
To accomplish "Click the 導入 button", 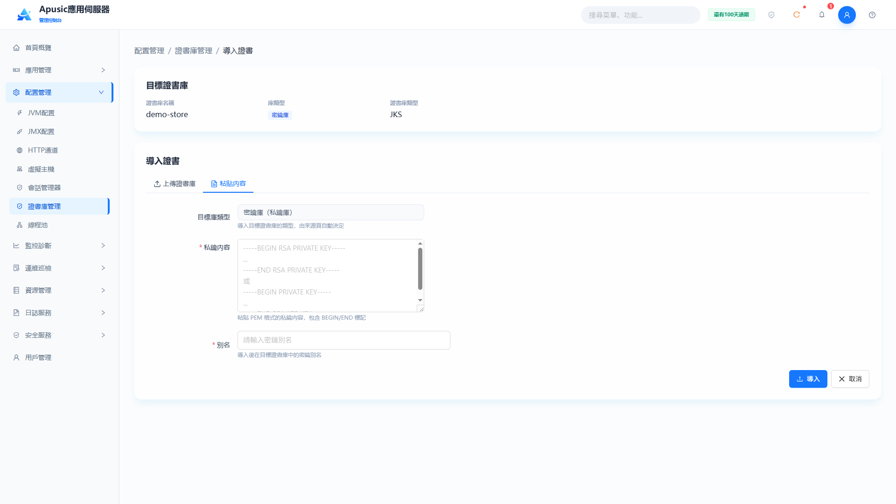I will pyautogui.click(x=808, y=379).
